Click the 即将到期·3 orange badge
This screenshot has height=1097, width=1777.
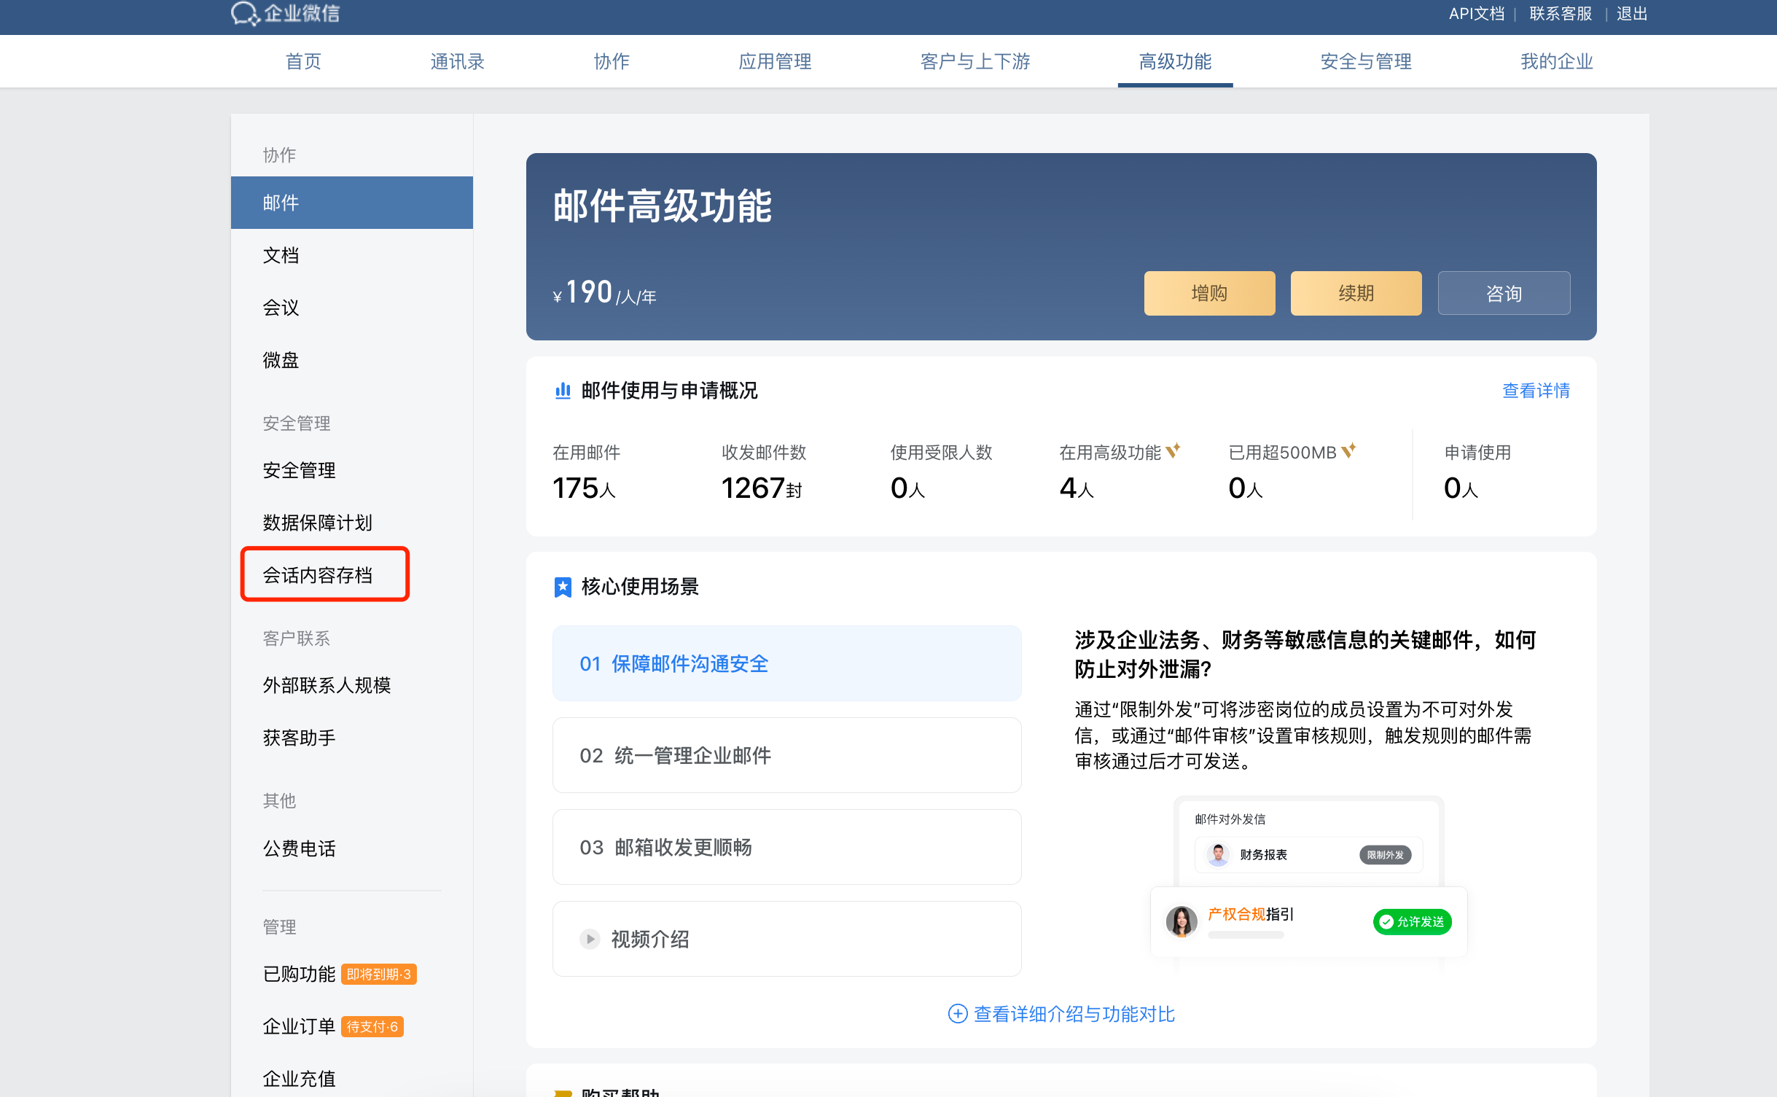tap(379, 975)
